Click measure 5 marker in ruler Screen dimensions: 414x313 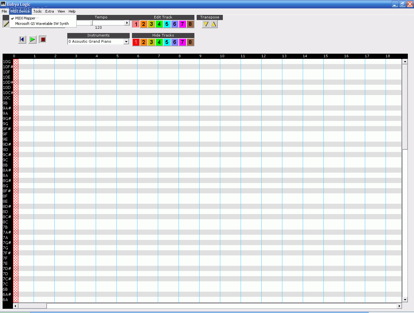(117, 56)
